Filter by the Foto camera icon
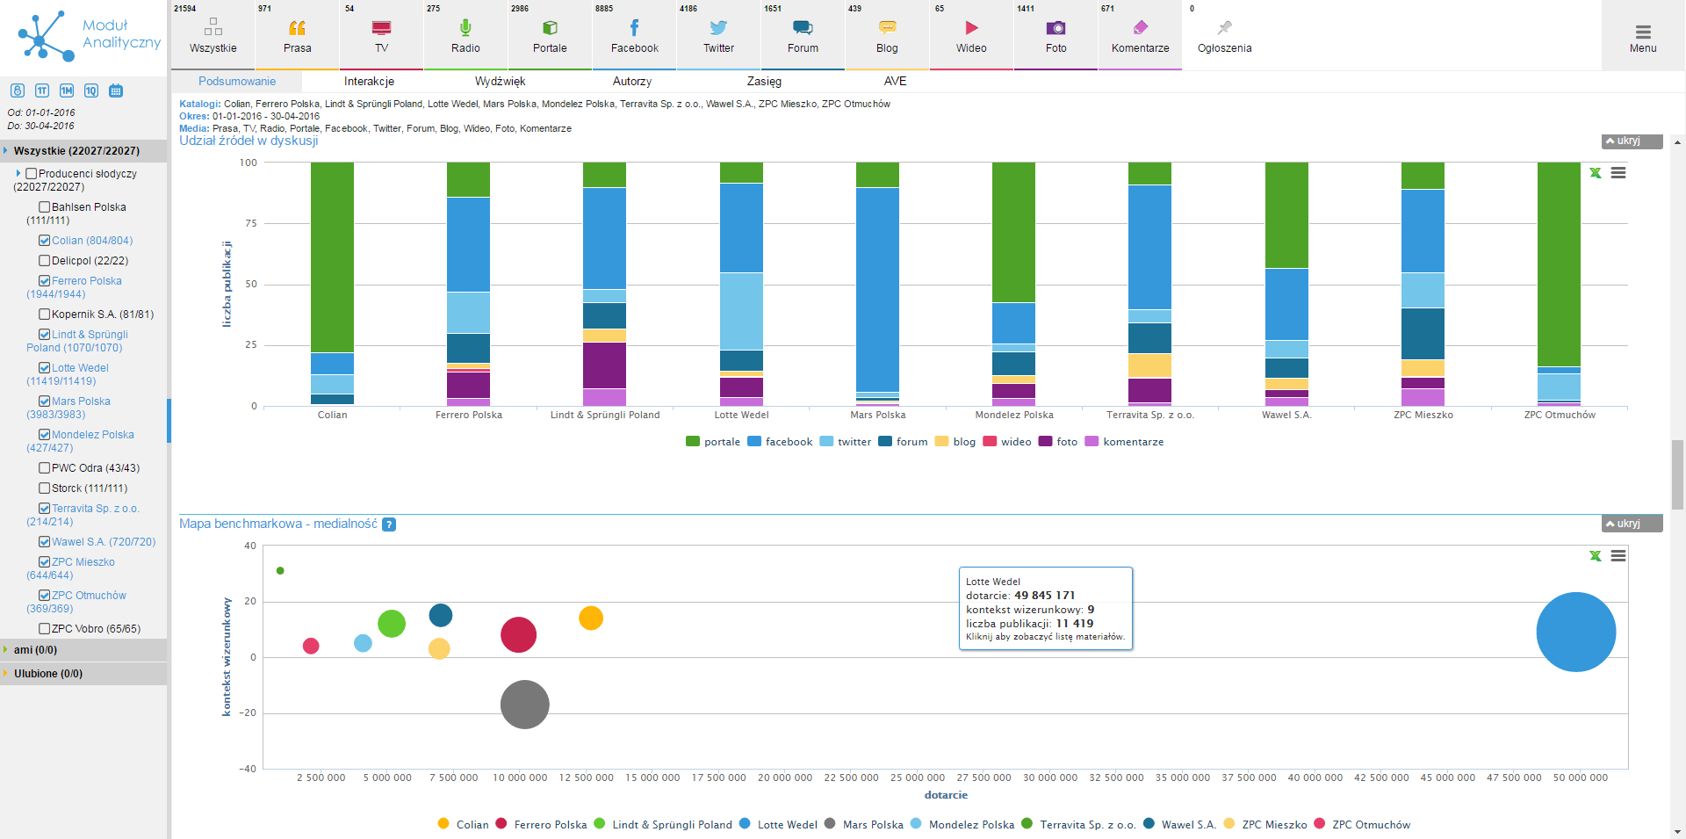 pos(1056,28)
